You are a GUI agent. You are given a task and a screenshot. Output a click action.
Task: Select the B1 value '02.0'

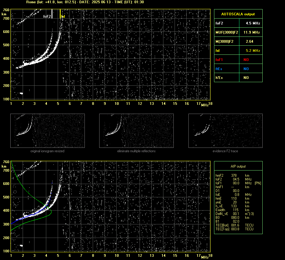point(236,221)
